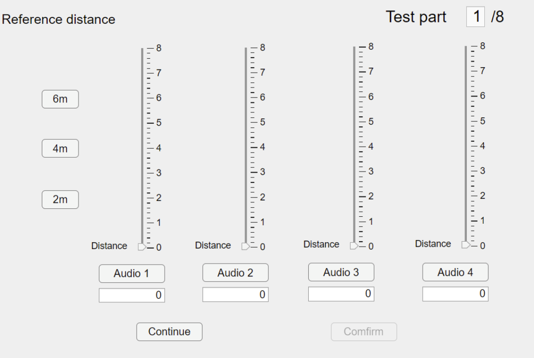Click the Continue button
This screenshot has height=358, width=534.
click(x=169, y=332)
